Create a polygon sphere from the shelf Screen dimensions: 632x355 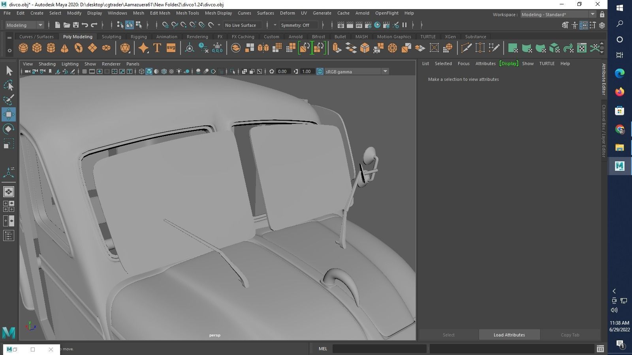(23, 48)
